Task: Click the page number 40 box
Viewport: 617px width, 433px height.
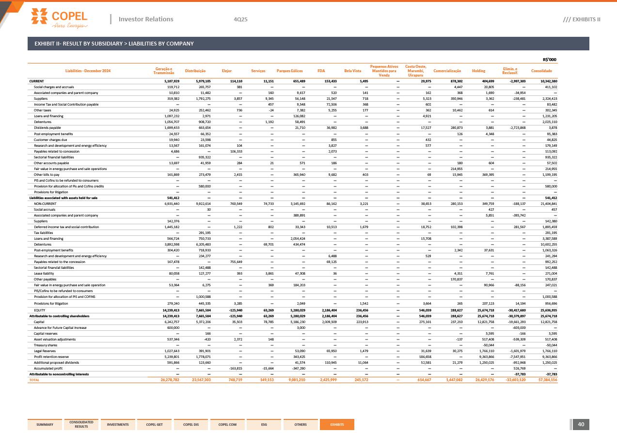Action: 581,424
